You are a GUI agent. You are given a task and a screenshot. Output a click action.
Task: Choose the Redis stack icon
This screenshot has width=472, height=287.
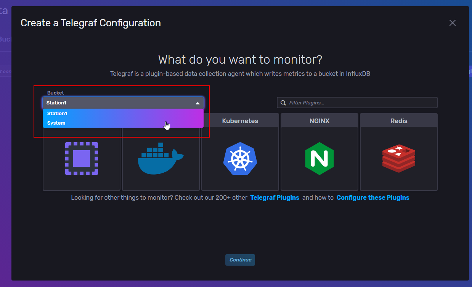399,159
